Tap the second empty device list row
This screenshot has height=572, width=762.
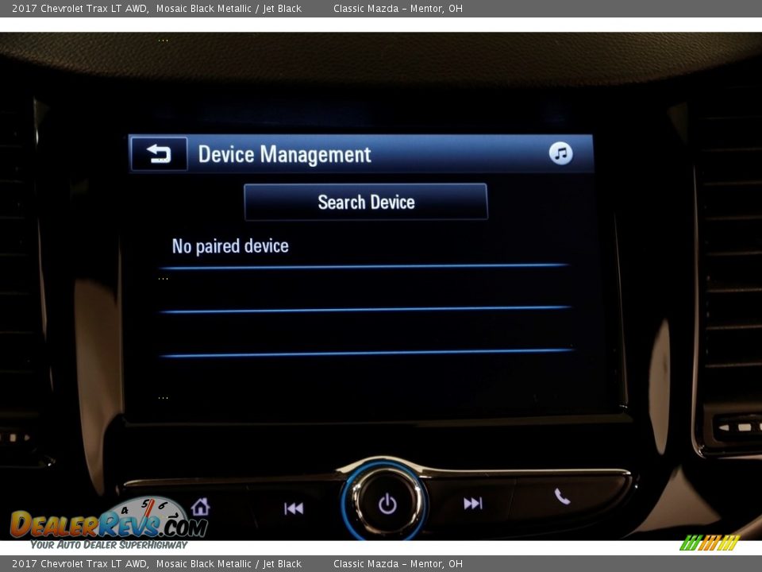[365, 289]
